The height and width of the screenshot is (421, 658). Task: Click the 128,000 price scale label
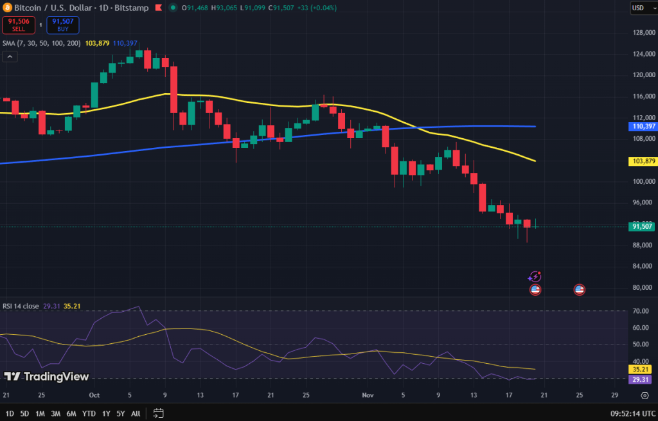(644, 33)
